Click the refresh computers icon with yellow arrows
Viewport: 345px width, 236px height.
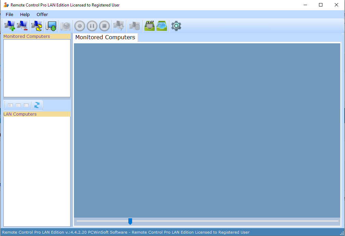click(37, 26)
